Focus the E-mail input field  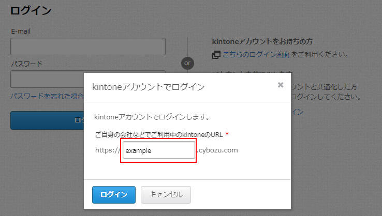pos(88,46)
